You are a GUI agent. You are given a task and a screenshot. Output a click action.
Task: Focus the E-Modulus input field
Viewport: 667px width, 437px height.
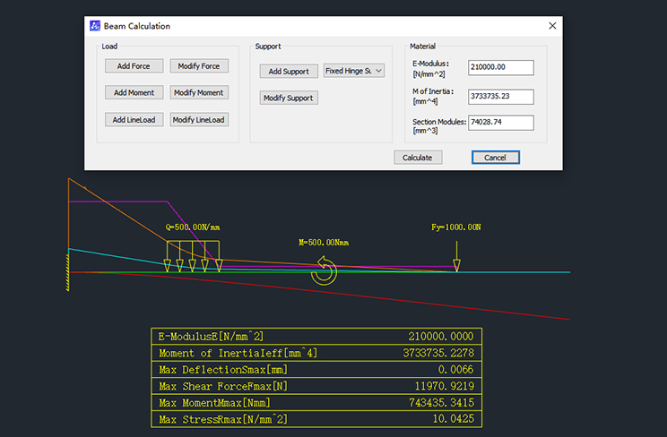500,67
